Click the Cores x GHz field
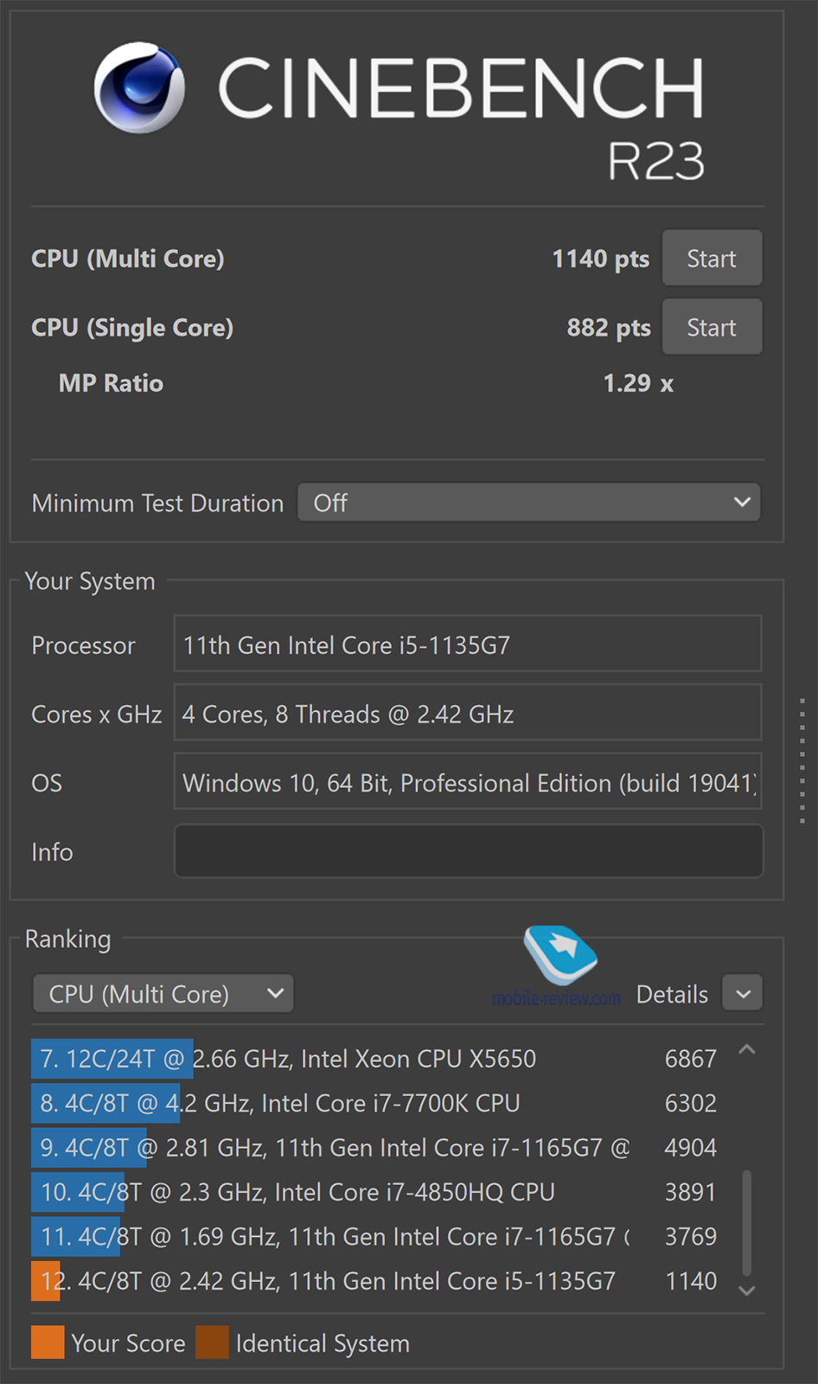This screenshot has height=1384, width=818. (x=468, y=713)
